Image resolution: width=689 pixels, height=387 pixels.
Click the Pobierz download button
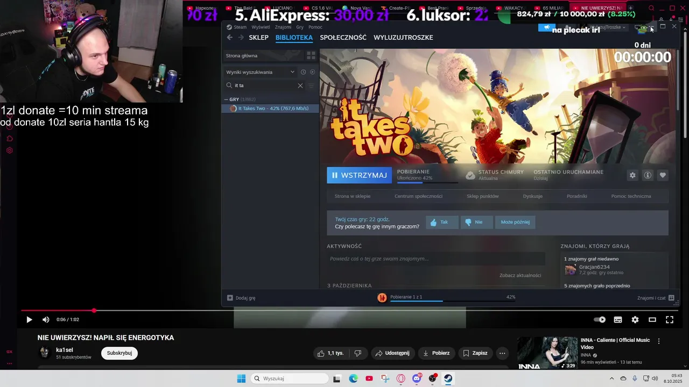click(437, 353)
